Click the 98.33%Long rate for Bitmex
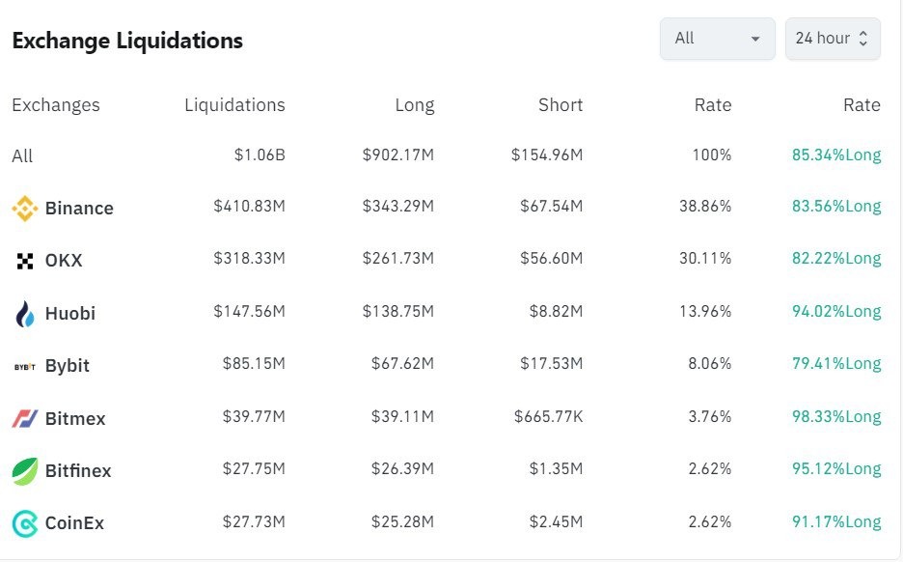The height and width of the screenshot is (562, 903). pos(835,417)
